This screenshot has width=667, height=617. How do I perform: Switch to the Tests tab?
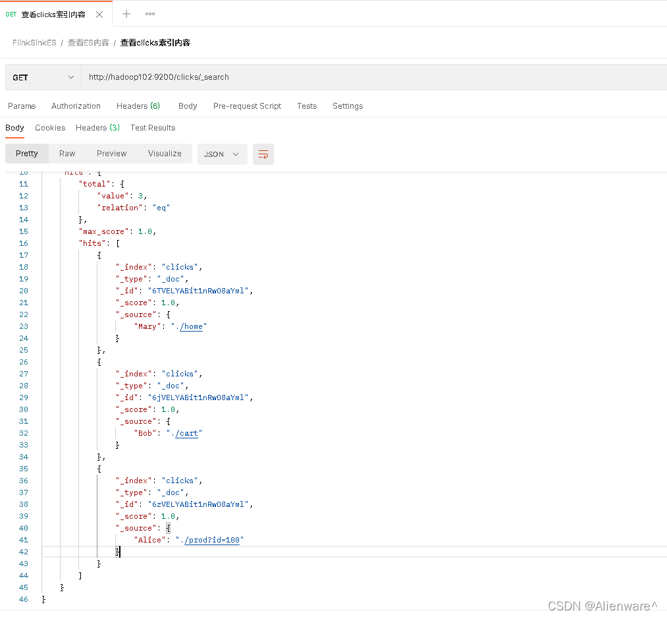[x=307, y=106]
